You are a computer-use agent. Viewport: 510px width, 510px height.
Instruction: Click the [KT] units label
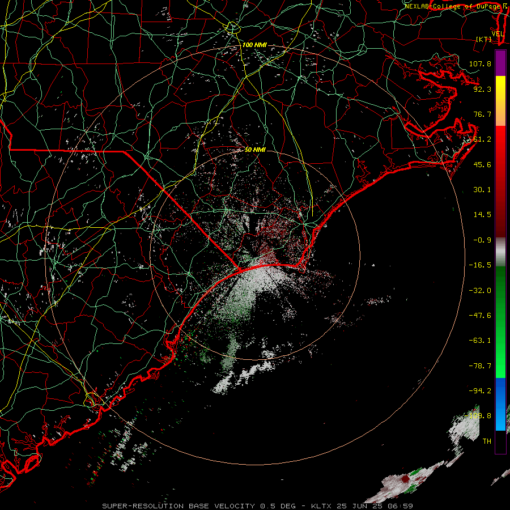pyautogui.click(x=484, y=39)
